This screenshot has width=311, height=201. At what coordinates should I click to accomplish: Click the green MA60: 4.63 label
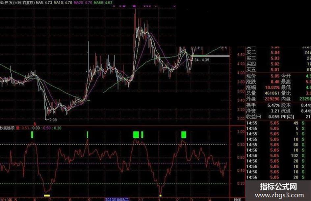click(x=103, y=3)
